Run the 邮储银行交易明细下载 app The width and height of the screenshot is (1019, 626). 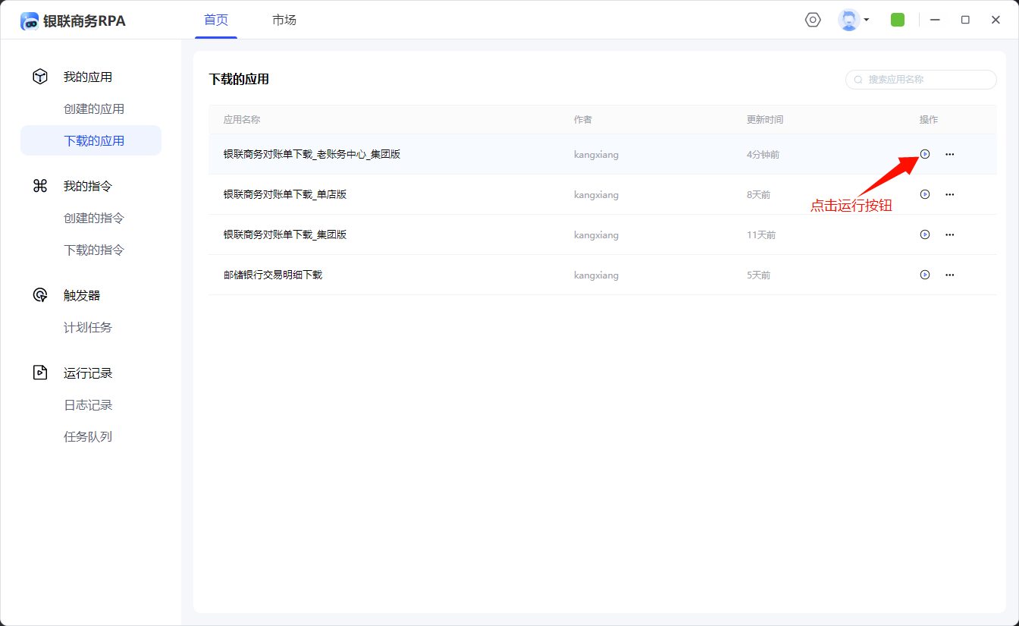pyautogui.click(x=924, y=275)
